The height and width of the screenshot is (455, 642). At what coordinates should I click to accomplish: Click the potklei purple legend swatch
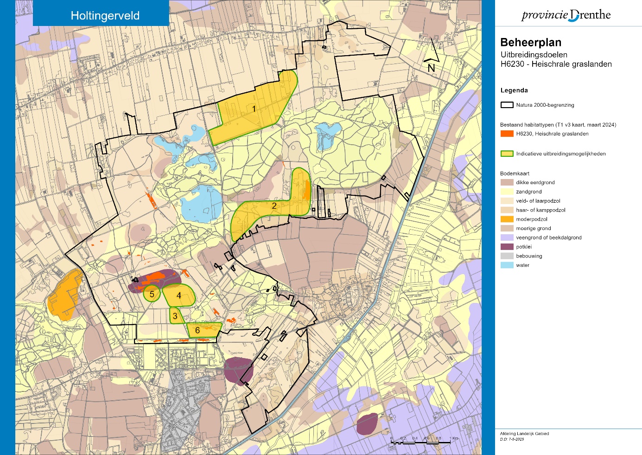507,247
